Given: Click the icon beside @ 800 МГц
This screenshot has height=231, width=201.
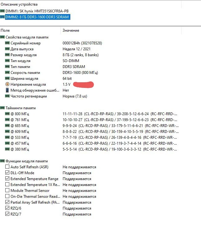Looking at the screenshot, I should pos(7,114).
